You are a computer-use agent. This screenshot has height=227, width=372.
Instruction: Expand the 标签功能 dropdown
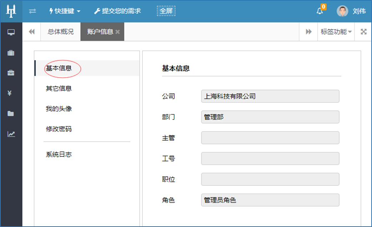(336, 31)
